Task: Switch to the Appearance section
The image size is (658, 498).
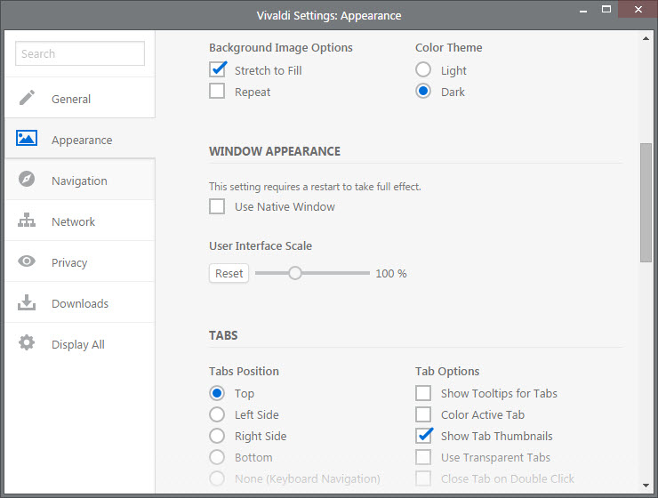Action: click(x=80, y=139)
